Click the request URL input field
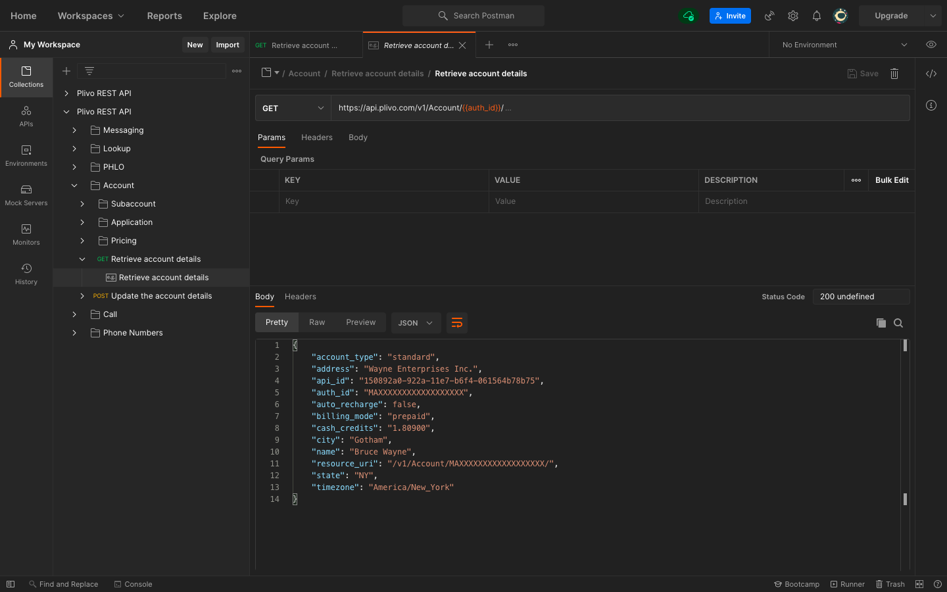This screenshot has height=592, width=947. (x=618, y=108)
